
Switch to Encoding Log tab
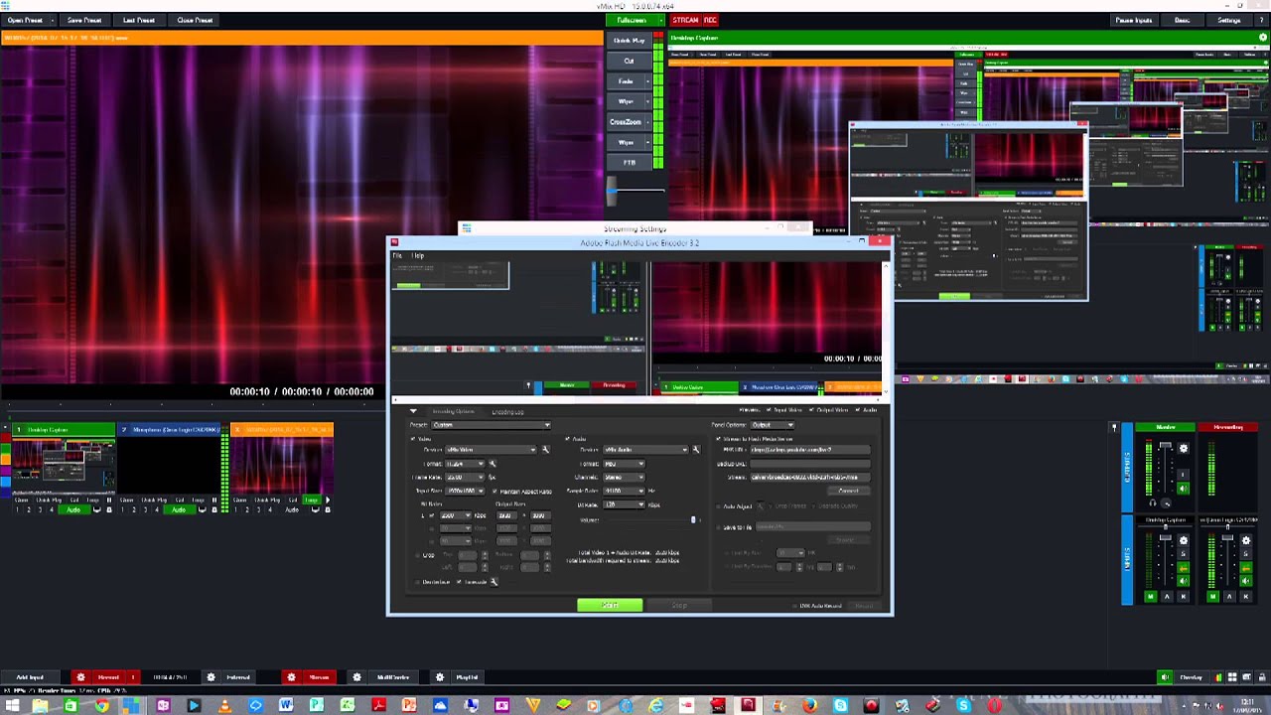coord(507,412)
